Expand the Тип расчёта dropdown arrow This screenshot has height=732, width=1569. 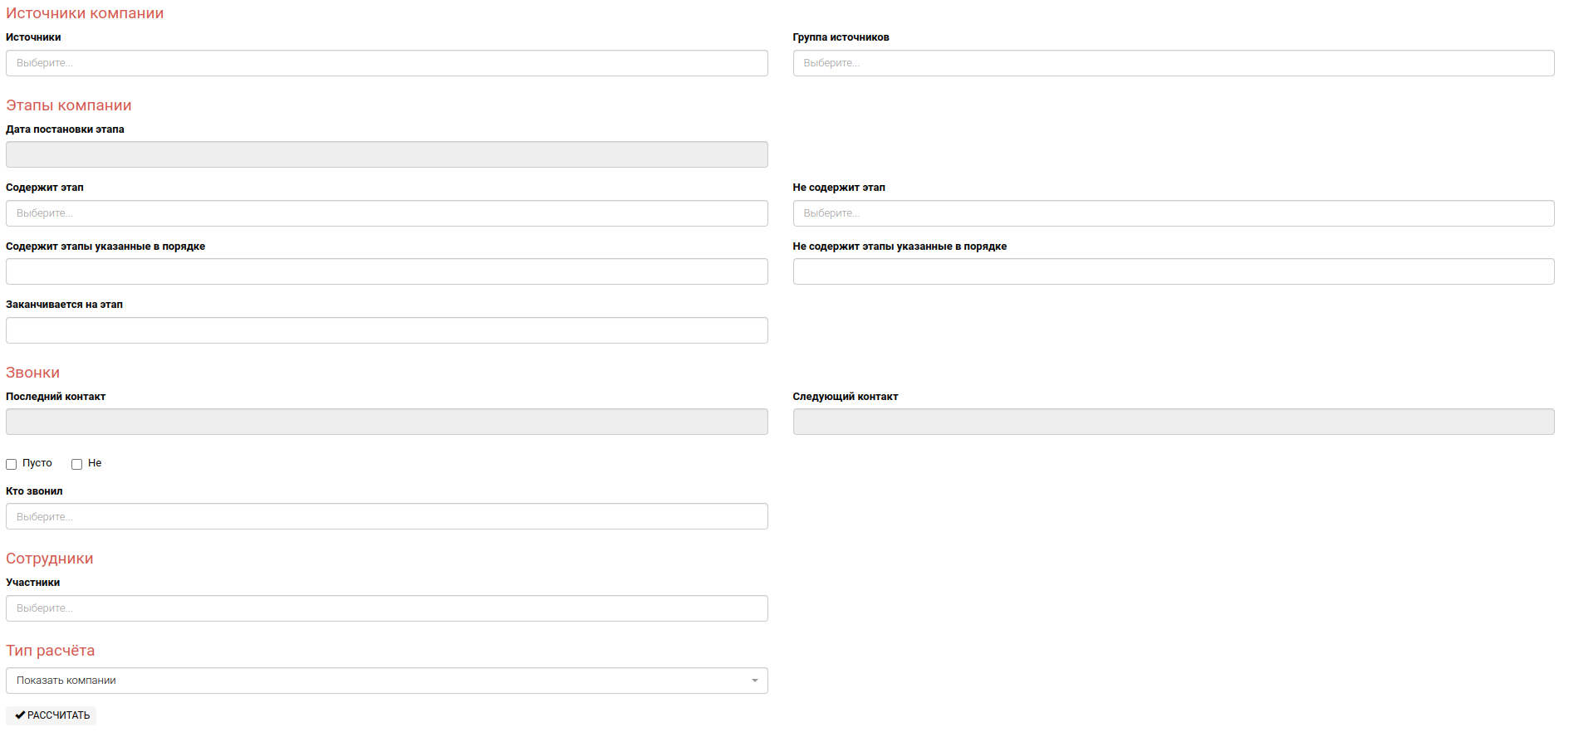pyautogui.click(x=754, y=681)
